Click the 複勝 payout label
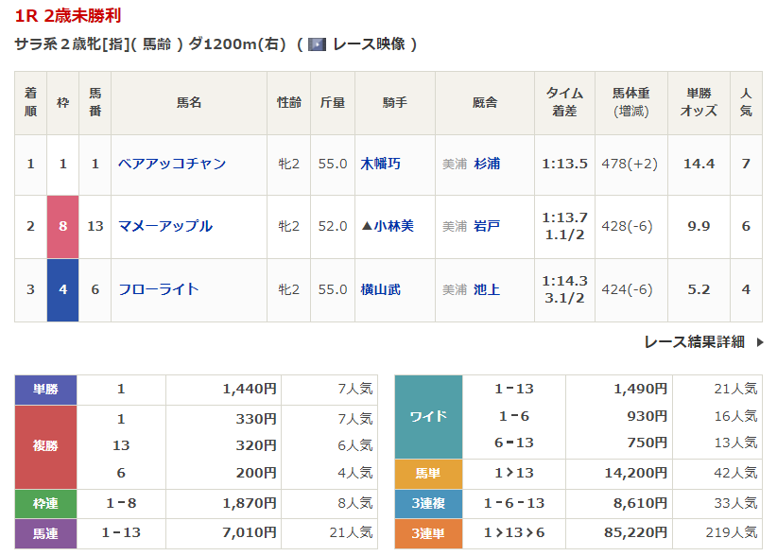The width and height of the screenshot is (777, 556). [x=46, y=445]
